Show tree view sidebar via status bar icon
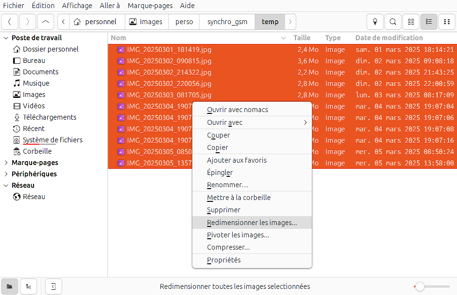457x295 pixels. click(28, 286)
